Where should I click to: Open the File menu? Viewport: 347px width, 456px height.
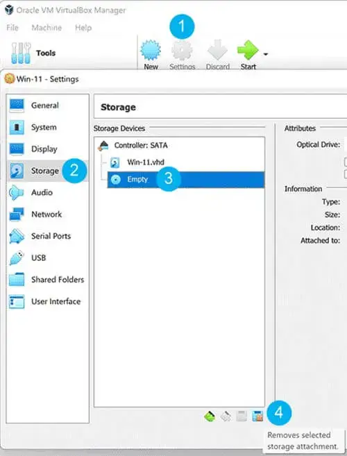pos(12,28)
